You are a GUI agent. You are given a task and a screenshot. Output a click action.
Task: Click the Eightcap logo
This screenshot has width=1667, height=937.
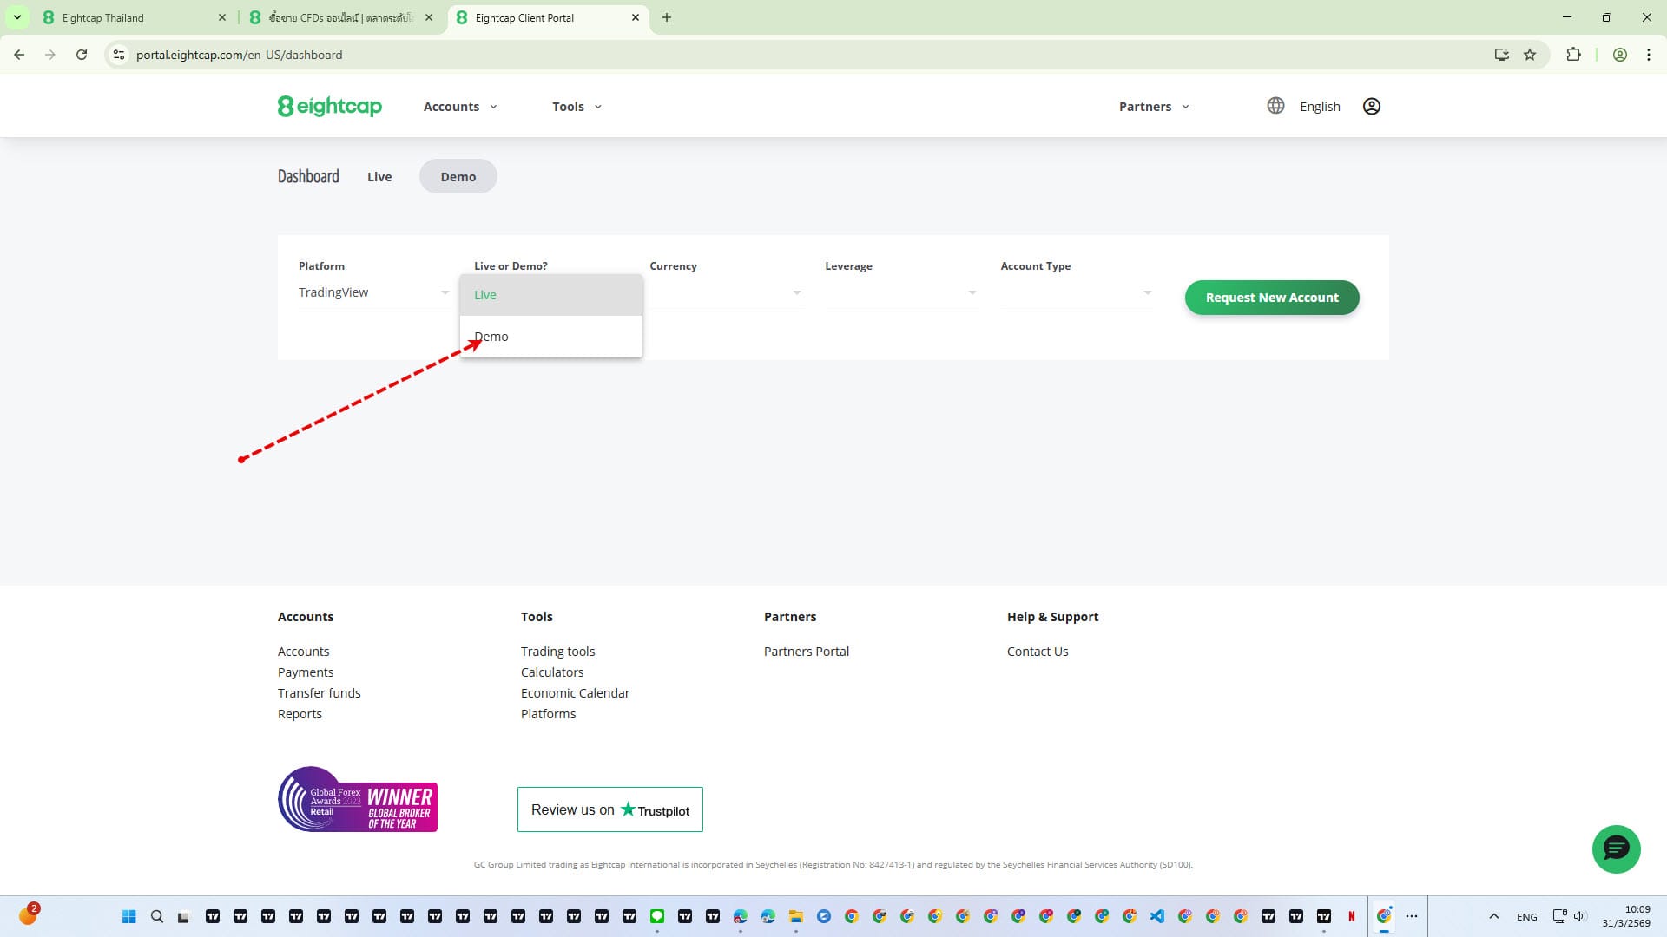(329, 106)
